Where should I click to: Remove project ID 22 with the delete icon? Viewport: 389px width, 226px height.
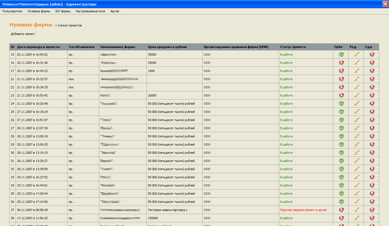pyautogui.click(x=372, y=87)
